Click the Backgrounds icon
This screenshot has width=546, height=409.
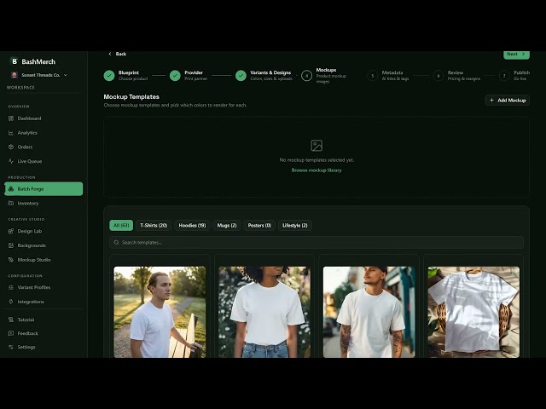coord(11,245)
